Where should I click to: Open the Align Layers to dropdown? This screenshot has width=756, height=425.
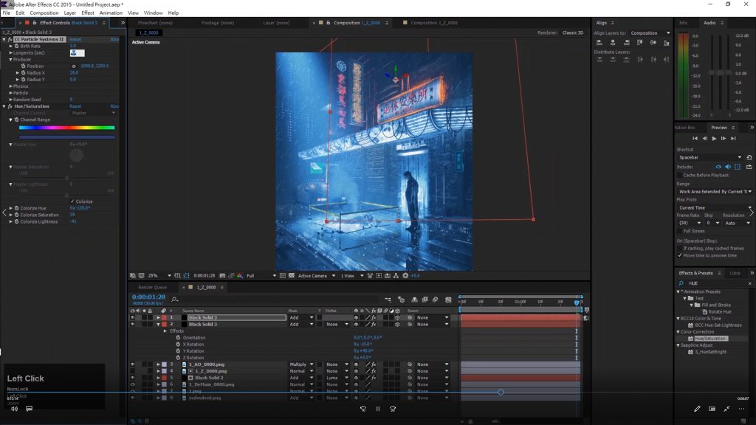[650, 33]
